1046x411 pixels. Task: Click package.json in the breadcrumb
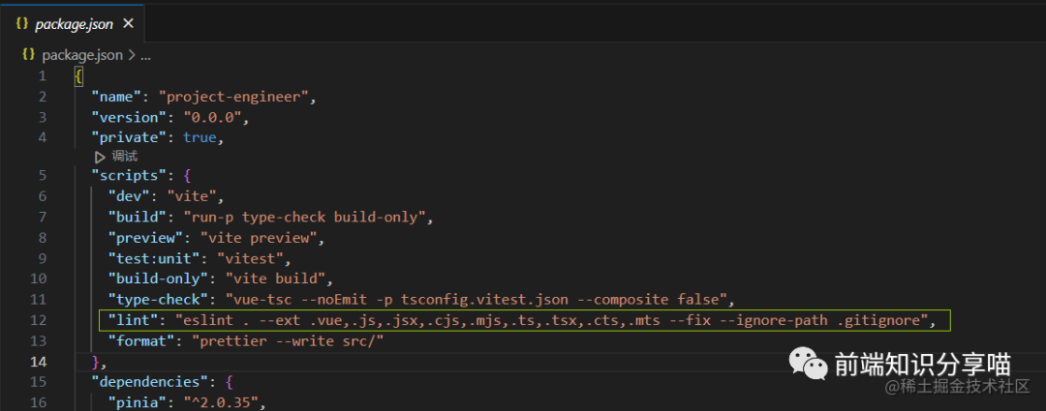(82, 55)
